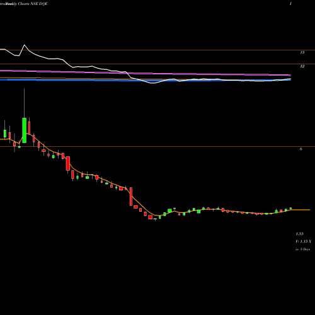The image size is (315, 315).
Task: Click the tallest green candlestick with long wick
Action: coord(25,130)
